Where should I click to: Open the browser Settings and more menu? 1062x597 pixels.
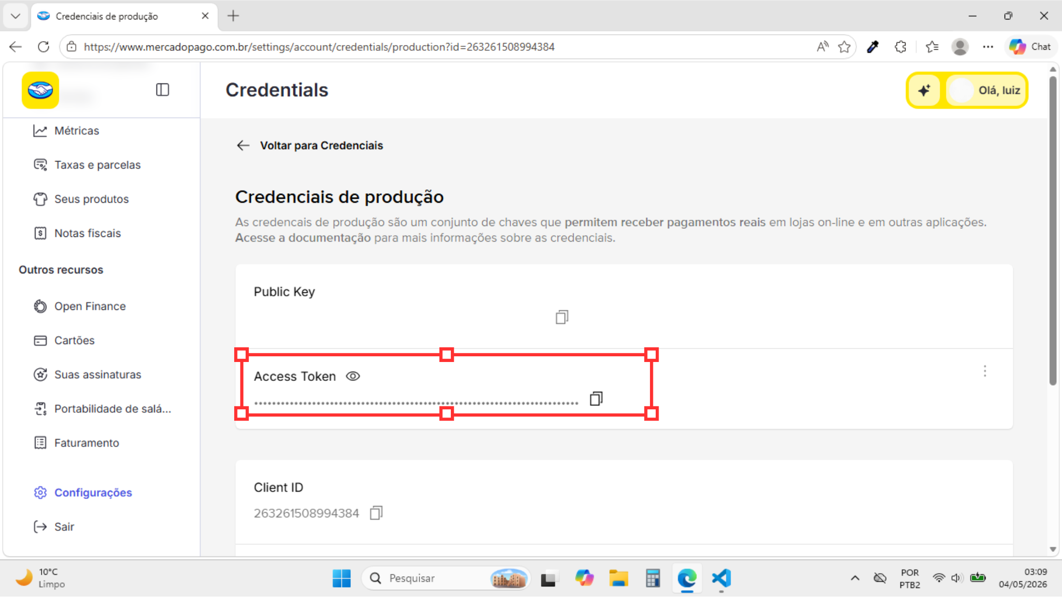[x=988, y=46]
